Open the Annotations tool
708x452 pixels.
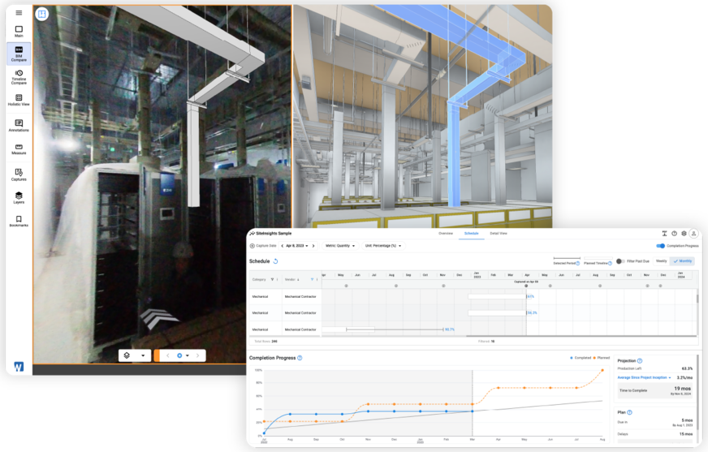pos(19,126)
